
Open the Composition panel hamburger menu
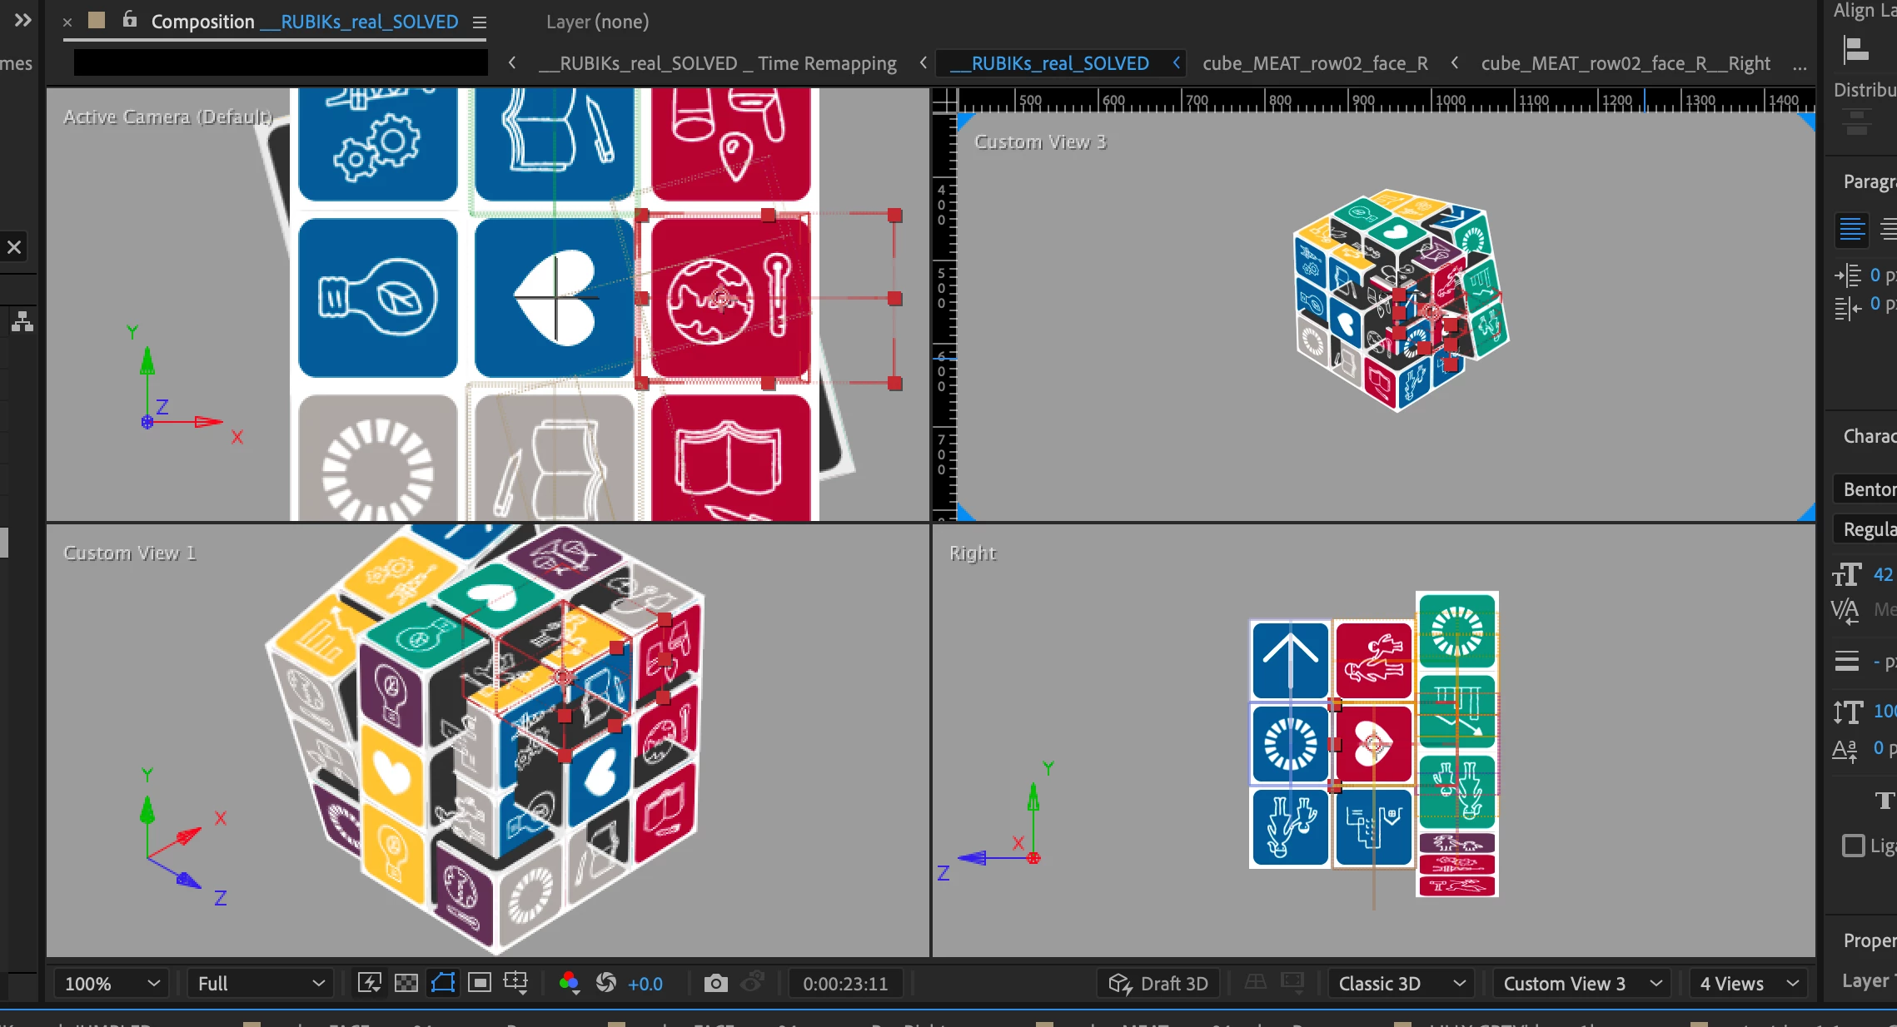pos(480,22)
